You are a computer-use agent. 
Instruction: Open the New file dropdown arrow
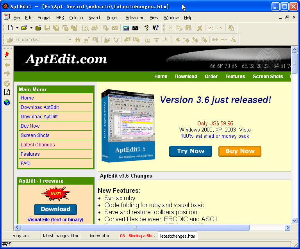click(17, 28)
